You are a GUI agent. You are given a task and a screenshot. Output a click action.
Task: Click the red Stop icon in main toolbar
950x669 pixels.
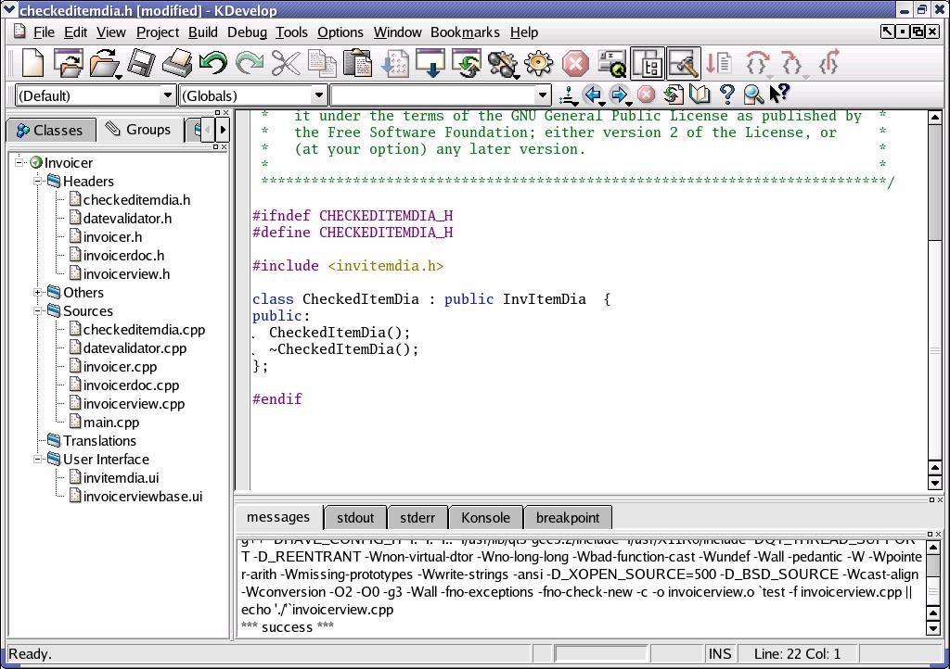tap(575, 63)
